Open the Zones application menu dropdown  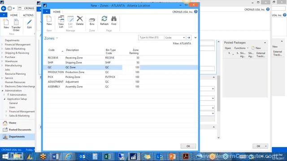47,12
